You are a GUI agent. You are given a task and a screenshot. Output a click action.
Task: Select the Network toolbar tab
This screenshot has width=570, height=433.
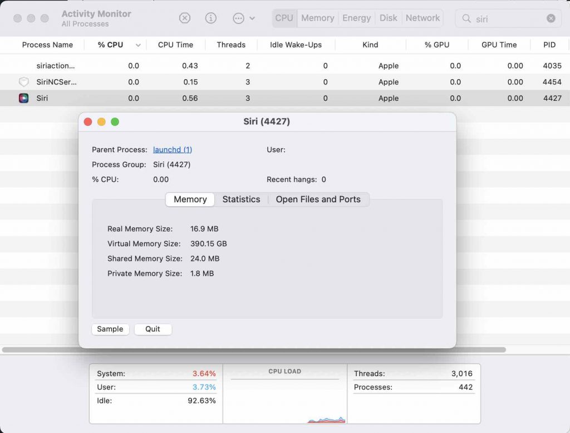click(422, 18)
